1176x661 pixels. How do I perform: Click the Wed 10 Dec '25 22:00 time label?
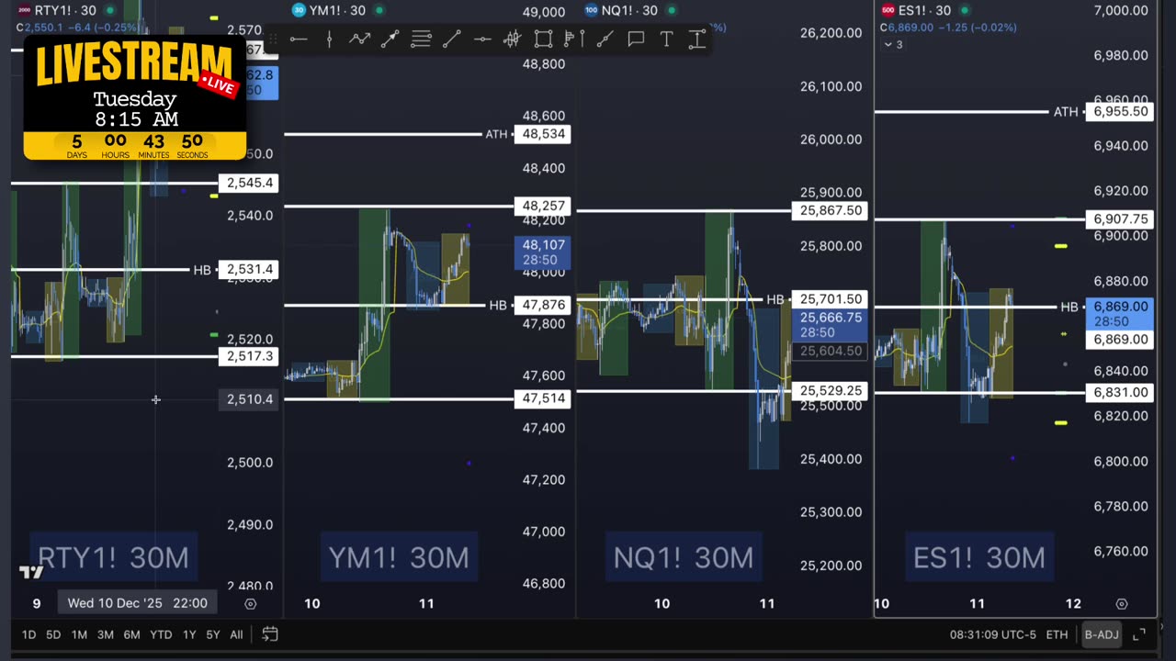click(x=138, y=603)
